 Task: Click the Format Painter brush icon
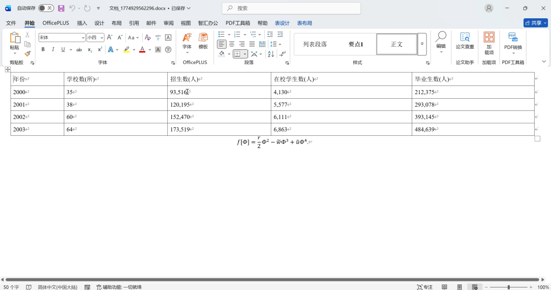[28, 53]
